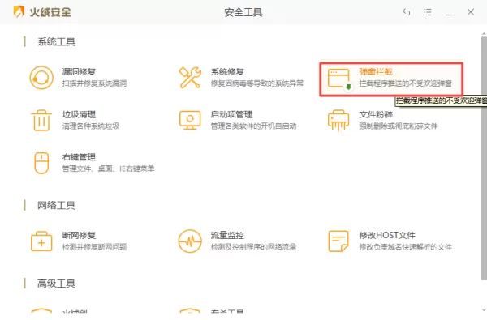
Task: Click the description 管理文件、桌面、IE右键菜单
Action: [x=108, y=169]
